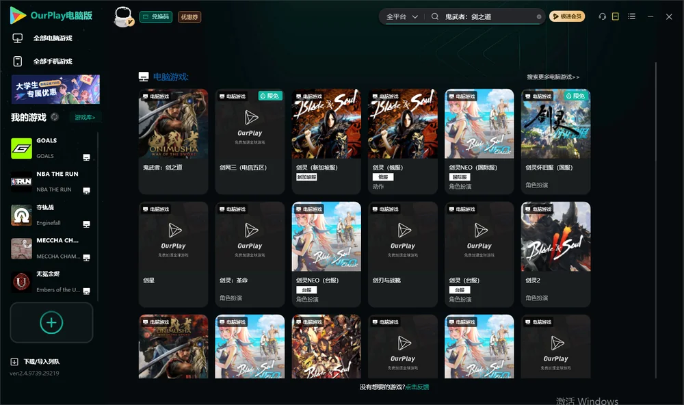Open the 下载/导入列队 download queue
Viewport: 684px width, 405px height.
(x=35, y=361)
